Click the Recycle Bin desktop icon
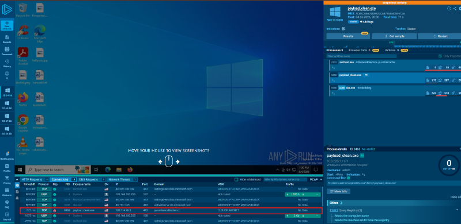461x224 pixels. click(x=22, y=10)
